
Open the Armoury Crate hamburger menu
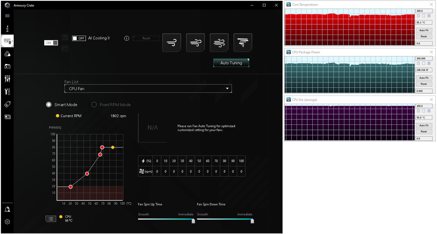(x=7, y=16)
